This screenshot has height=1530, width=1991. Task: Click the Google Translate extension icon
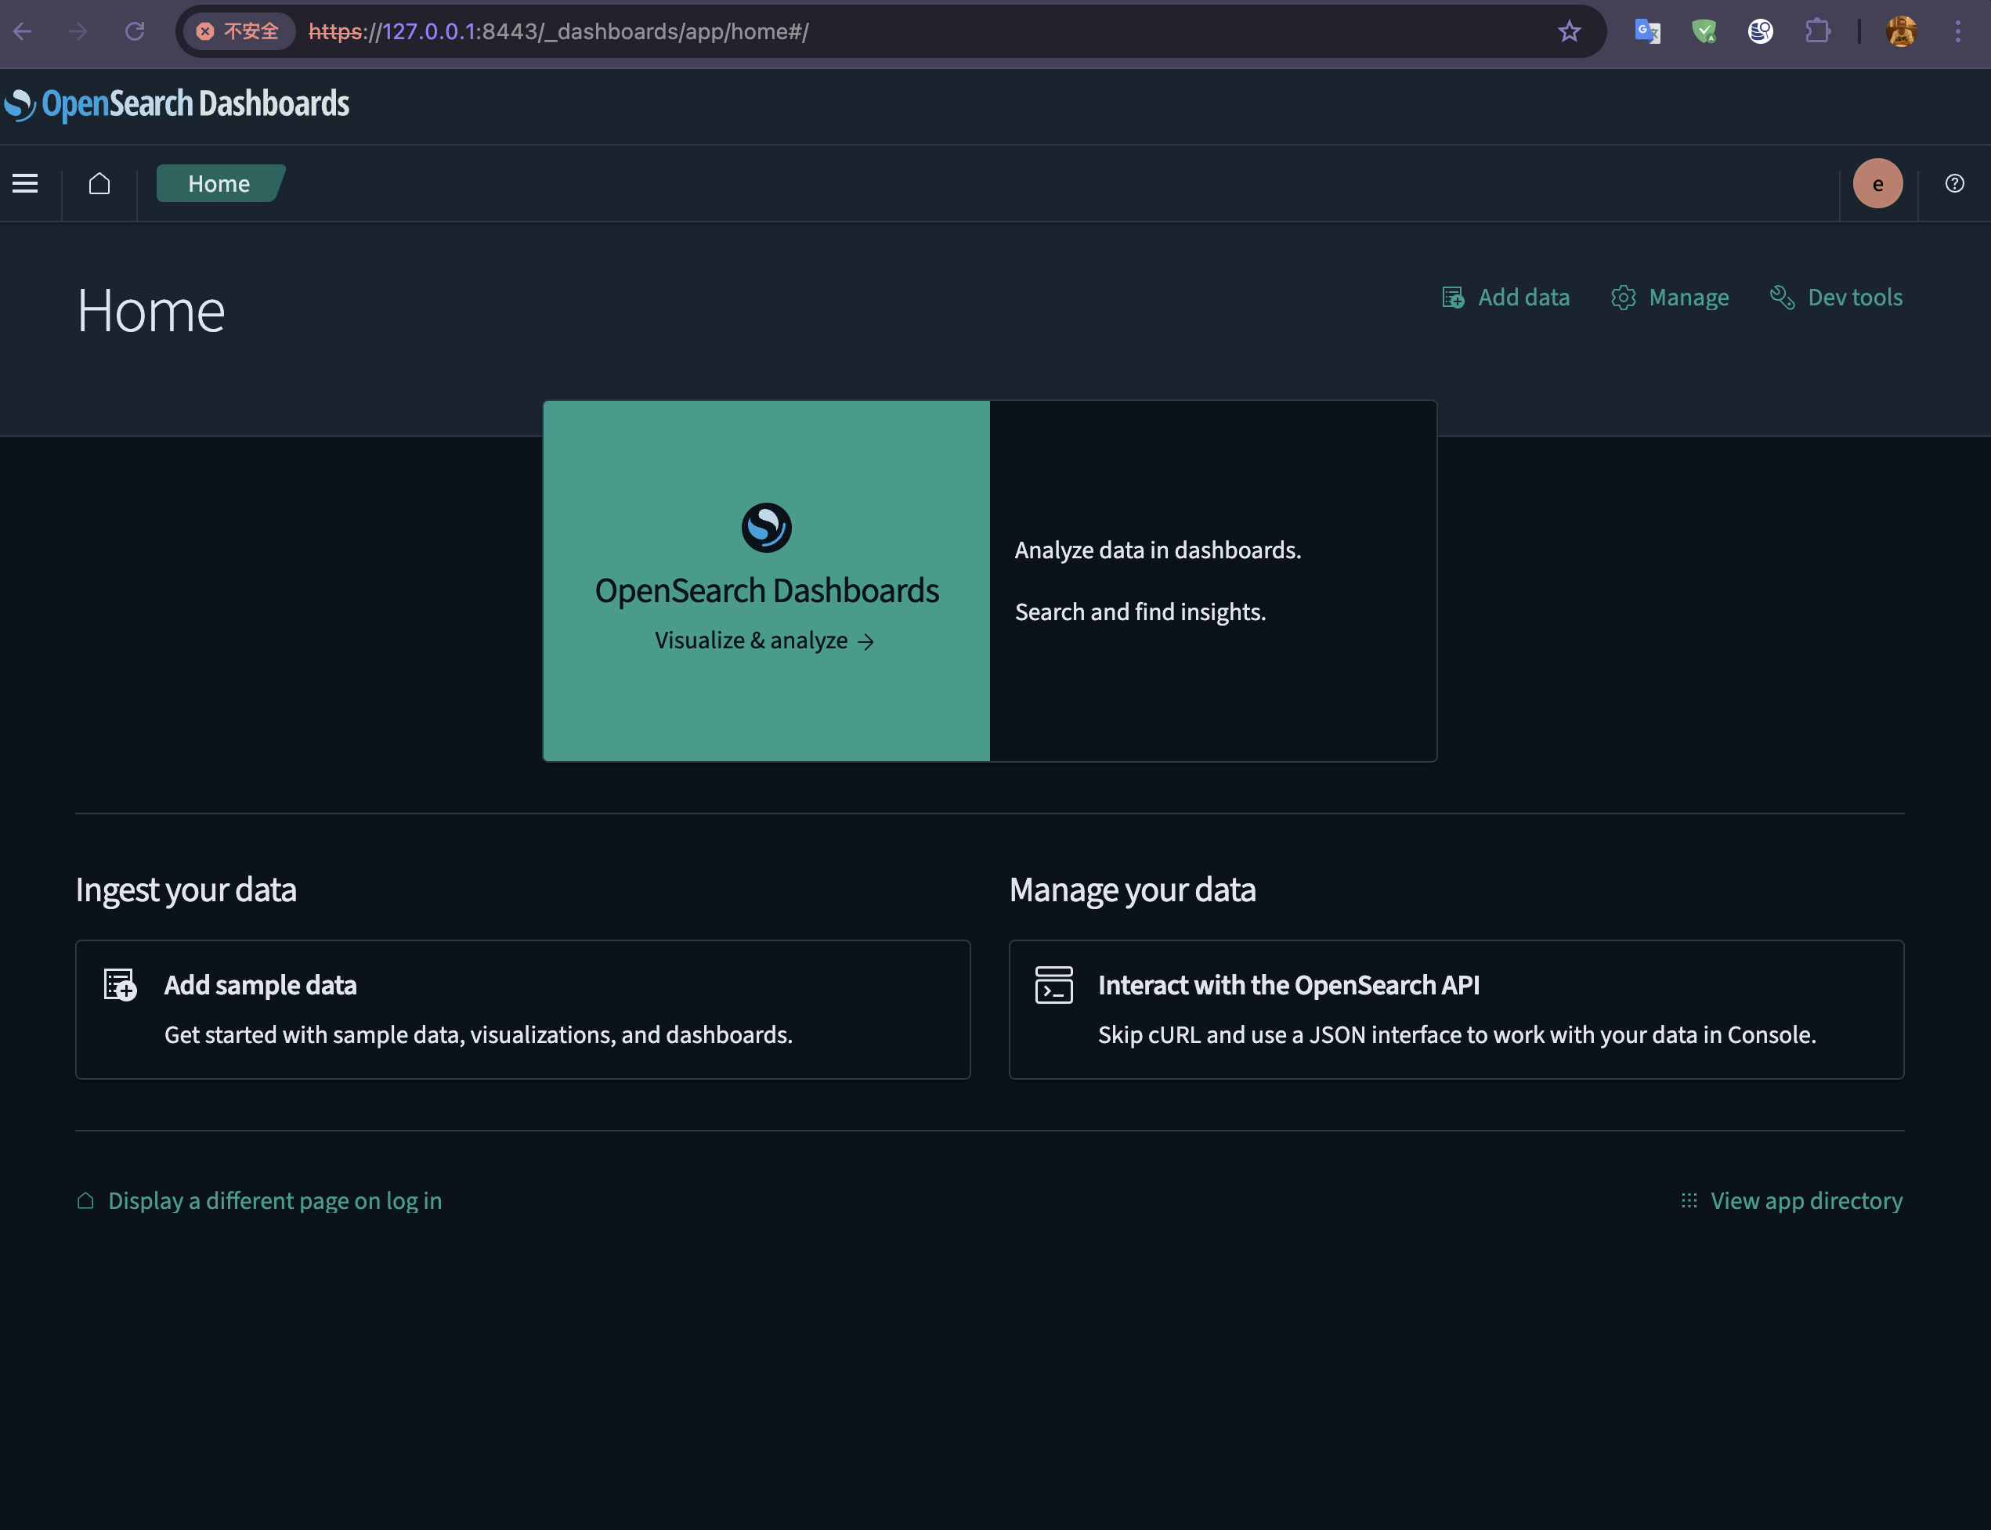(x=1648, y=32)
